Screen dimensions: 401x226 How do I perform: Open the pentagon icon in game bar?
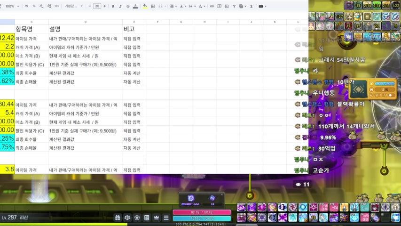(x=137, y=218)
